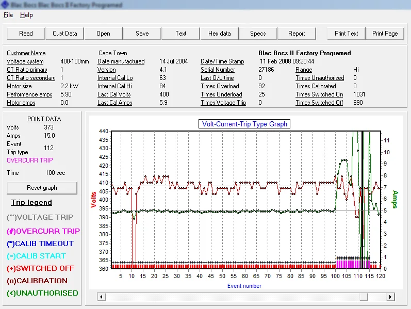This screenshot has height=309, width=411.
Task: Click the magenta OVERCURR TRIP legend entry
Action: pyautogui.click(x=43, y=231)
